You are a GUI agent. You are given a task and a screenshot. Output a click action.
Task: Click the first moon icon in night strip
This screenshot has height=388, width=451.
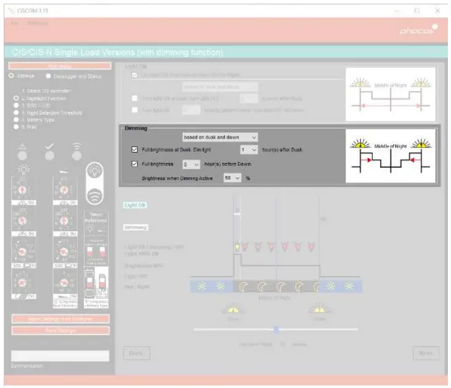[x=244, y=287]
